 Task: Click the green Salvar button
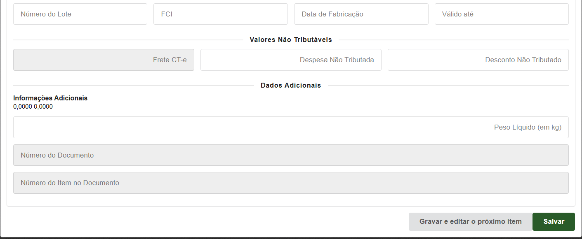point(554,222)
